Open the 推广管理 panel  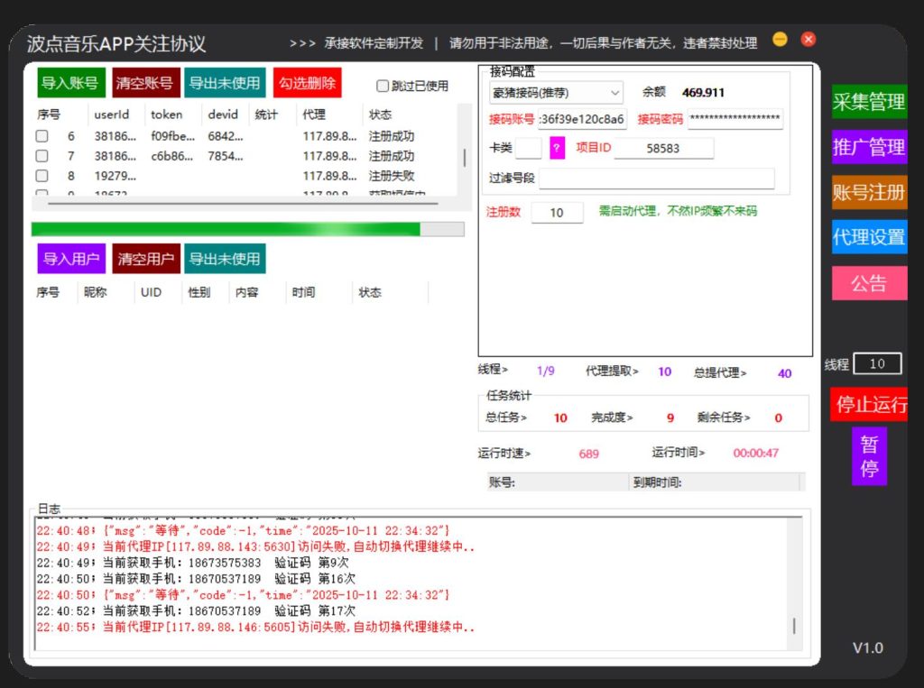[869, 147]
